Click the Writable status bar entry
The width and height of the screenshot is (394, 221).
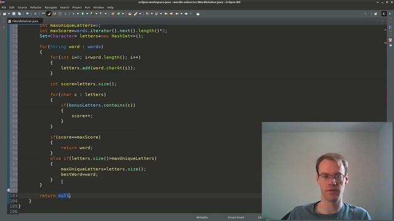(201, 217)
